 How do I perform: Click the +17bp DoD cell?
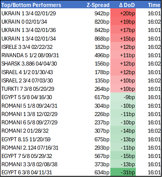pyautogui.click(x=127, y=30)
